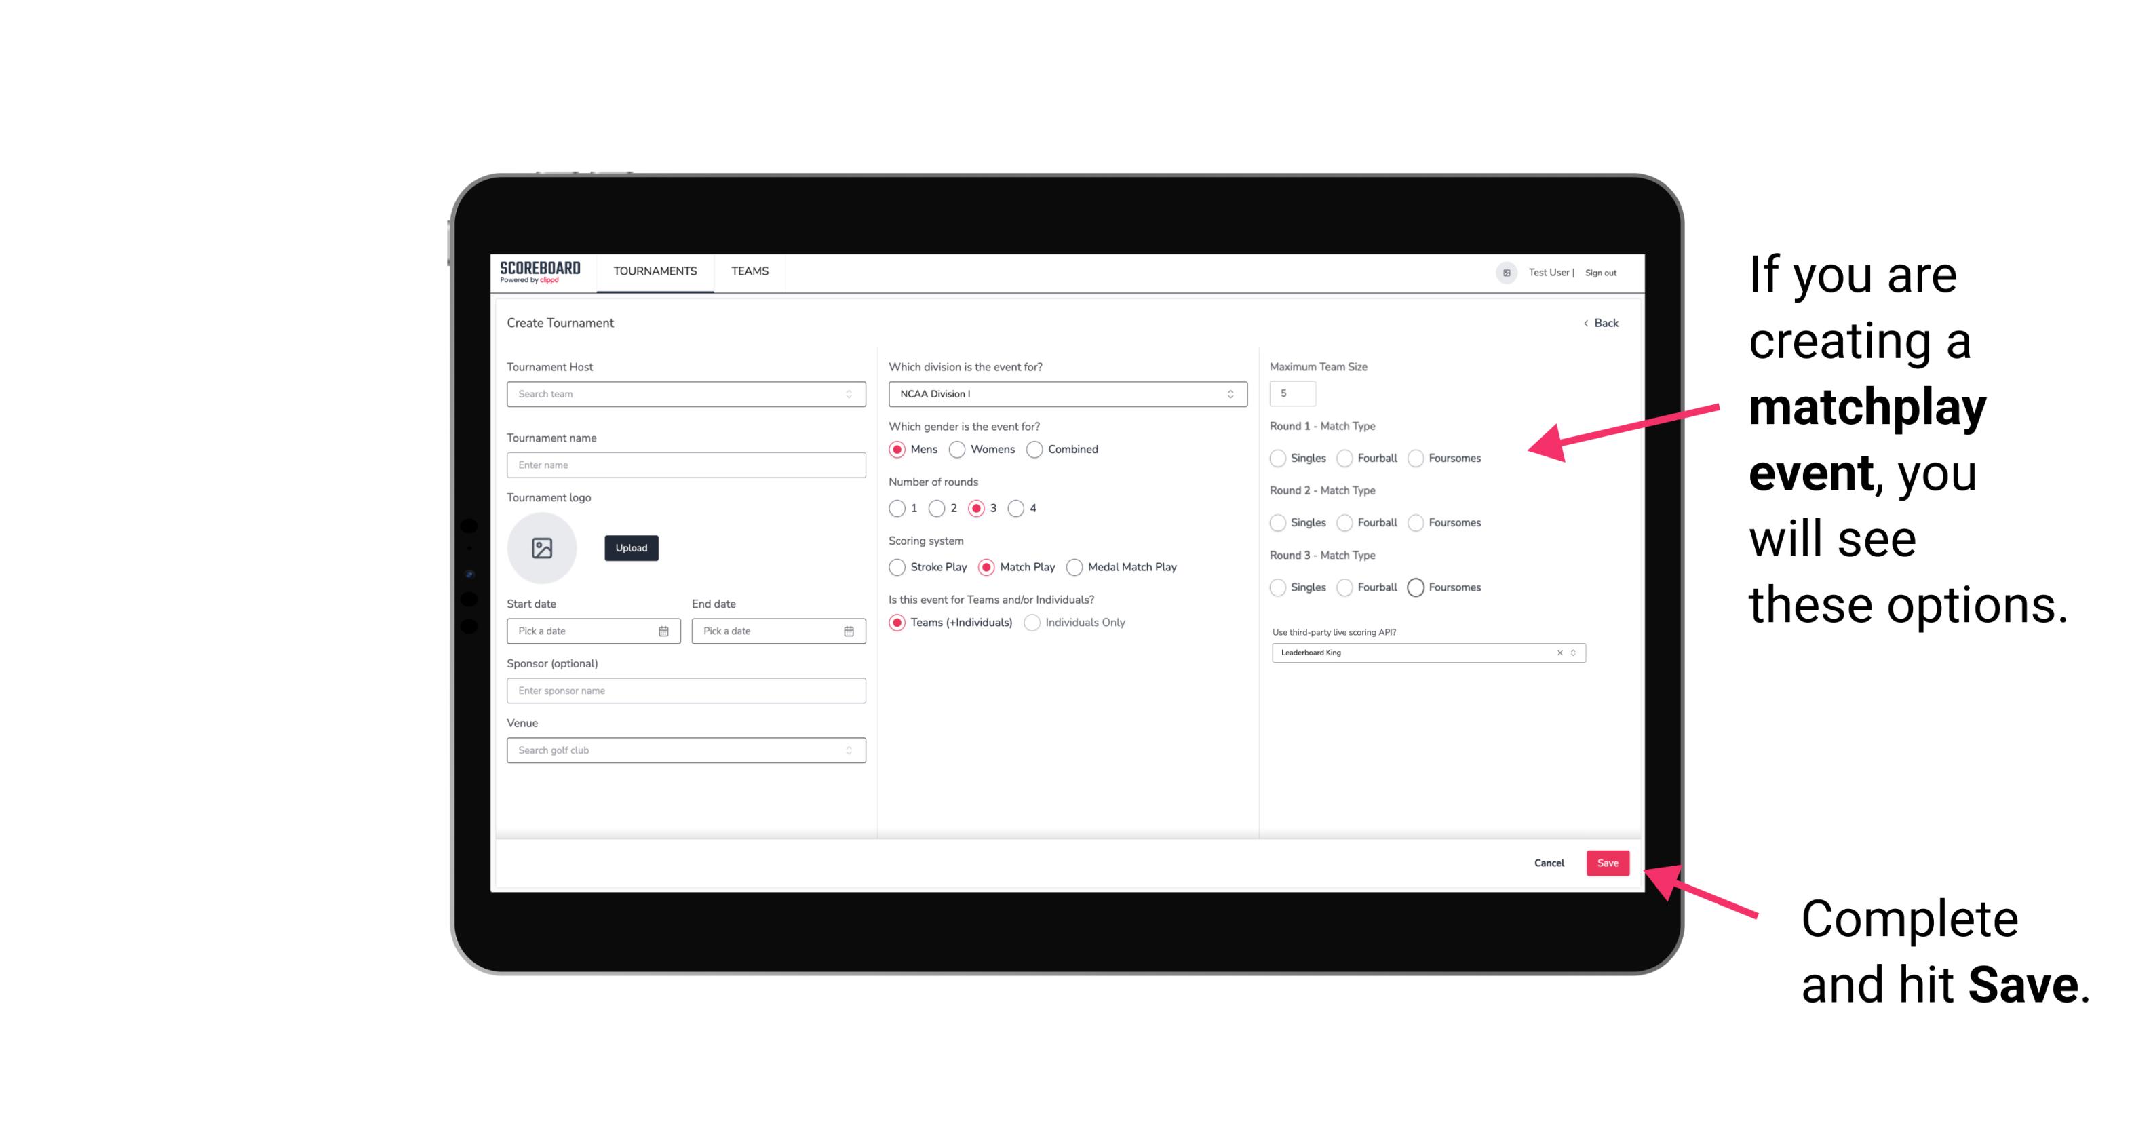Click the third-party API remove icon
2132x1147 pixels.
tap(1559, 653)
